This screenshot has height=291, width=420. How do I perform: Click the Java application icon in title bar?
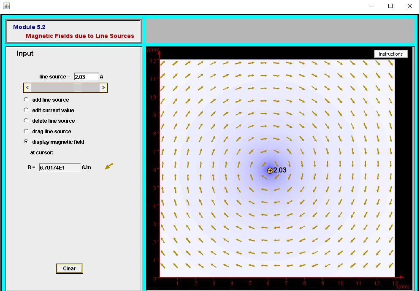click(x=6, y=5)
